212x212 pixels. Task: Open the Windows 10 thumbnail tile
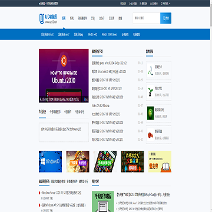click(50, 161)
